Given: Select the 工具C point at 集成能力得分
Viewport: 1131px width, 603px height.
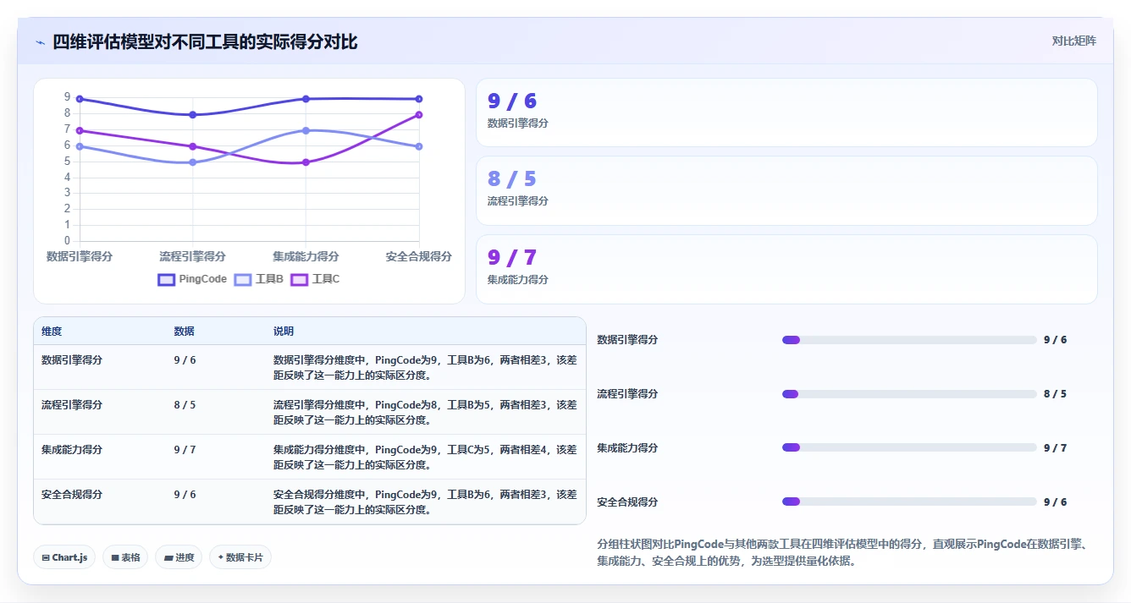Looking at the screenshot, I should pos(306,162).
